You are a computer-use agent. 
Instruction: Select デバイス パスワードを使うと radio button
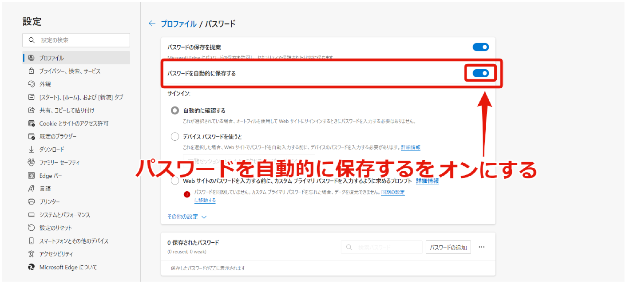(x=175, y=137)
